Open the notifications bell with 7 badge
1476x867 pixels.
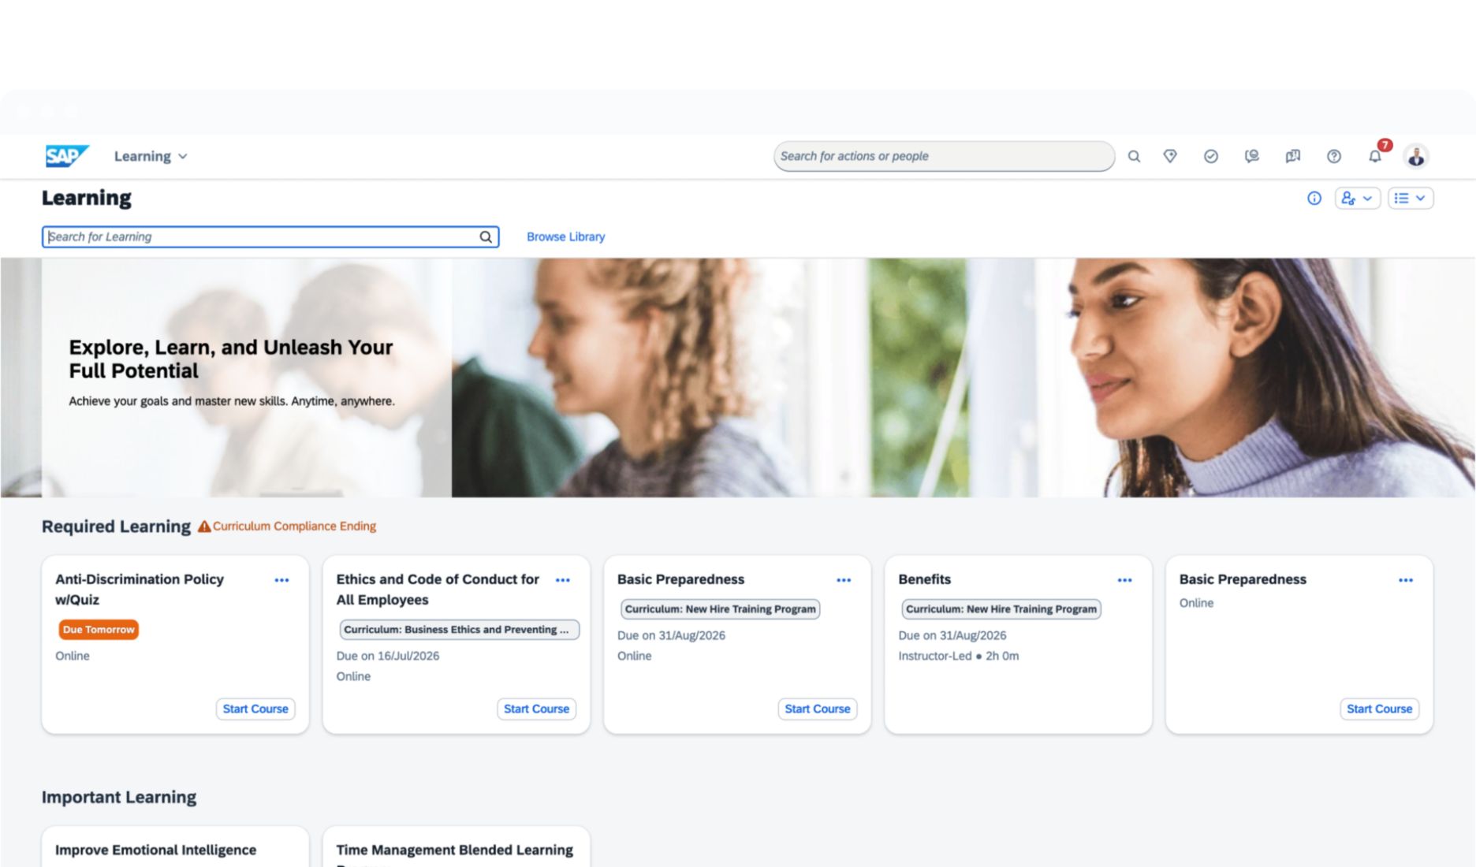pos(1376,155)
